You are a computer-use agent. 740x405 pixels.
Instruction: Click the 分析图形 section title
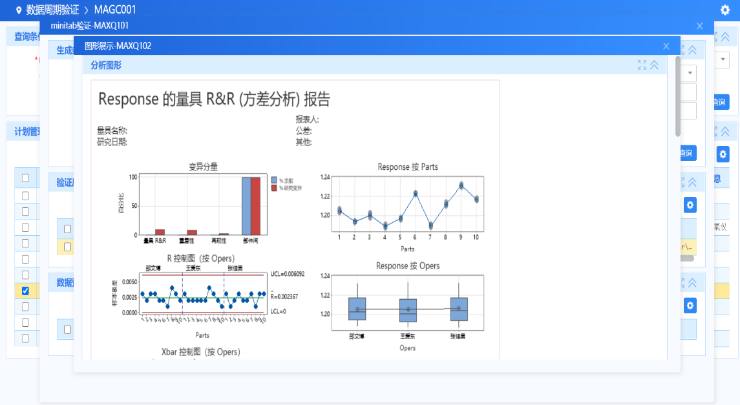point(106,65)
